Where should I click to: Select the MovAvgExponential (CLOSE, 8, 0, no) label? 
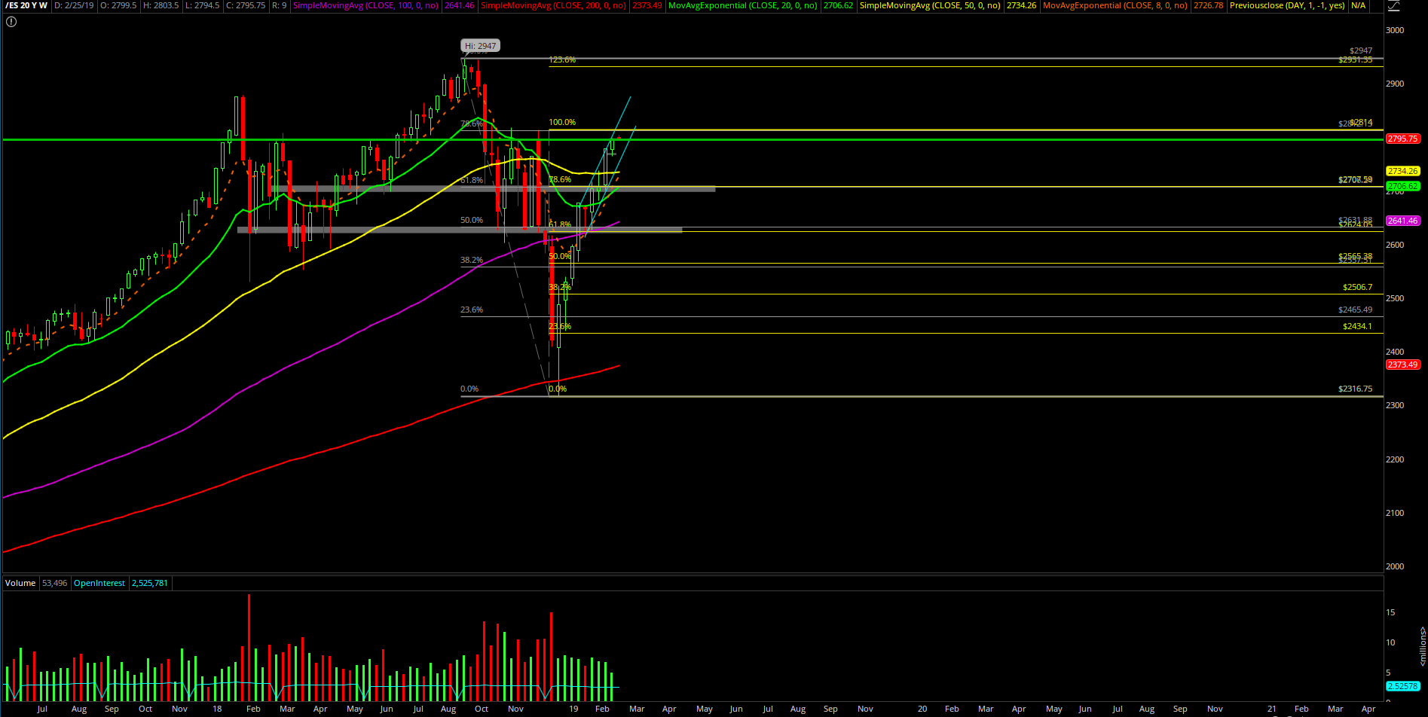(x=1115, y=5)
